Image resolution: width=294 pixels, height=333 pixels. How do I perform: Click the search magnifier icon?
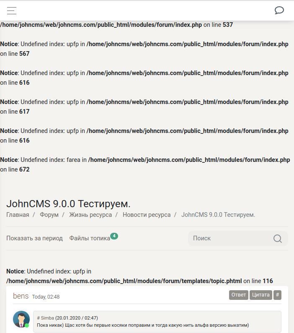[277, 239]
